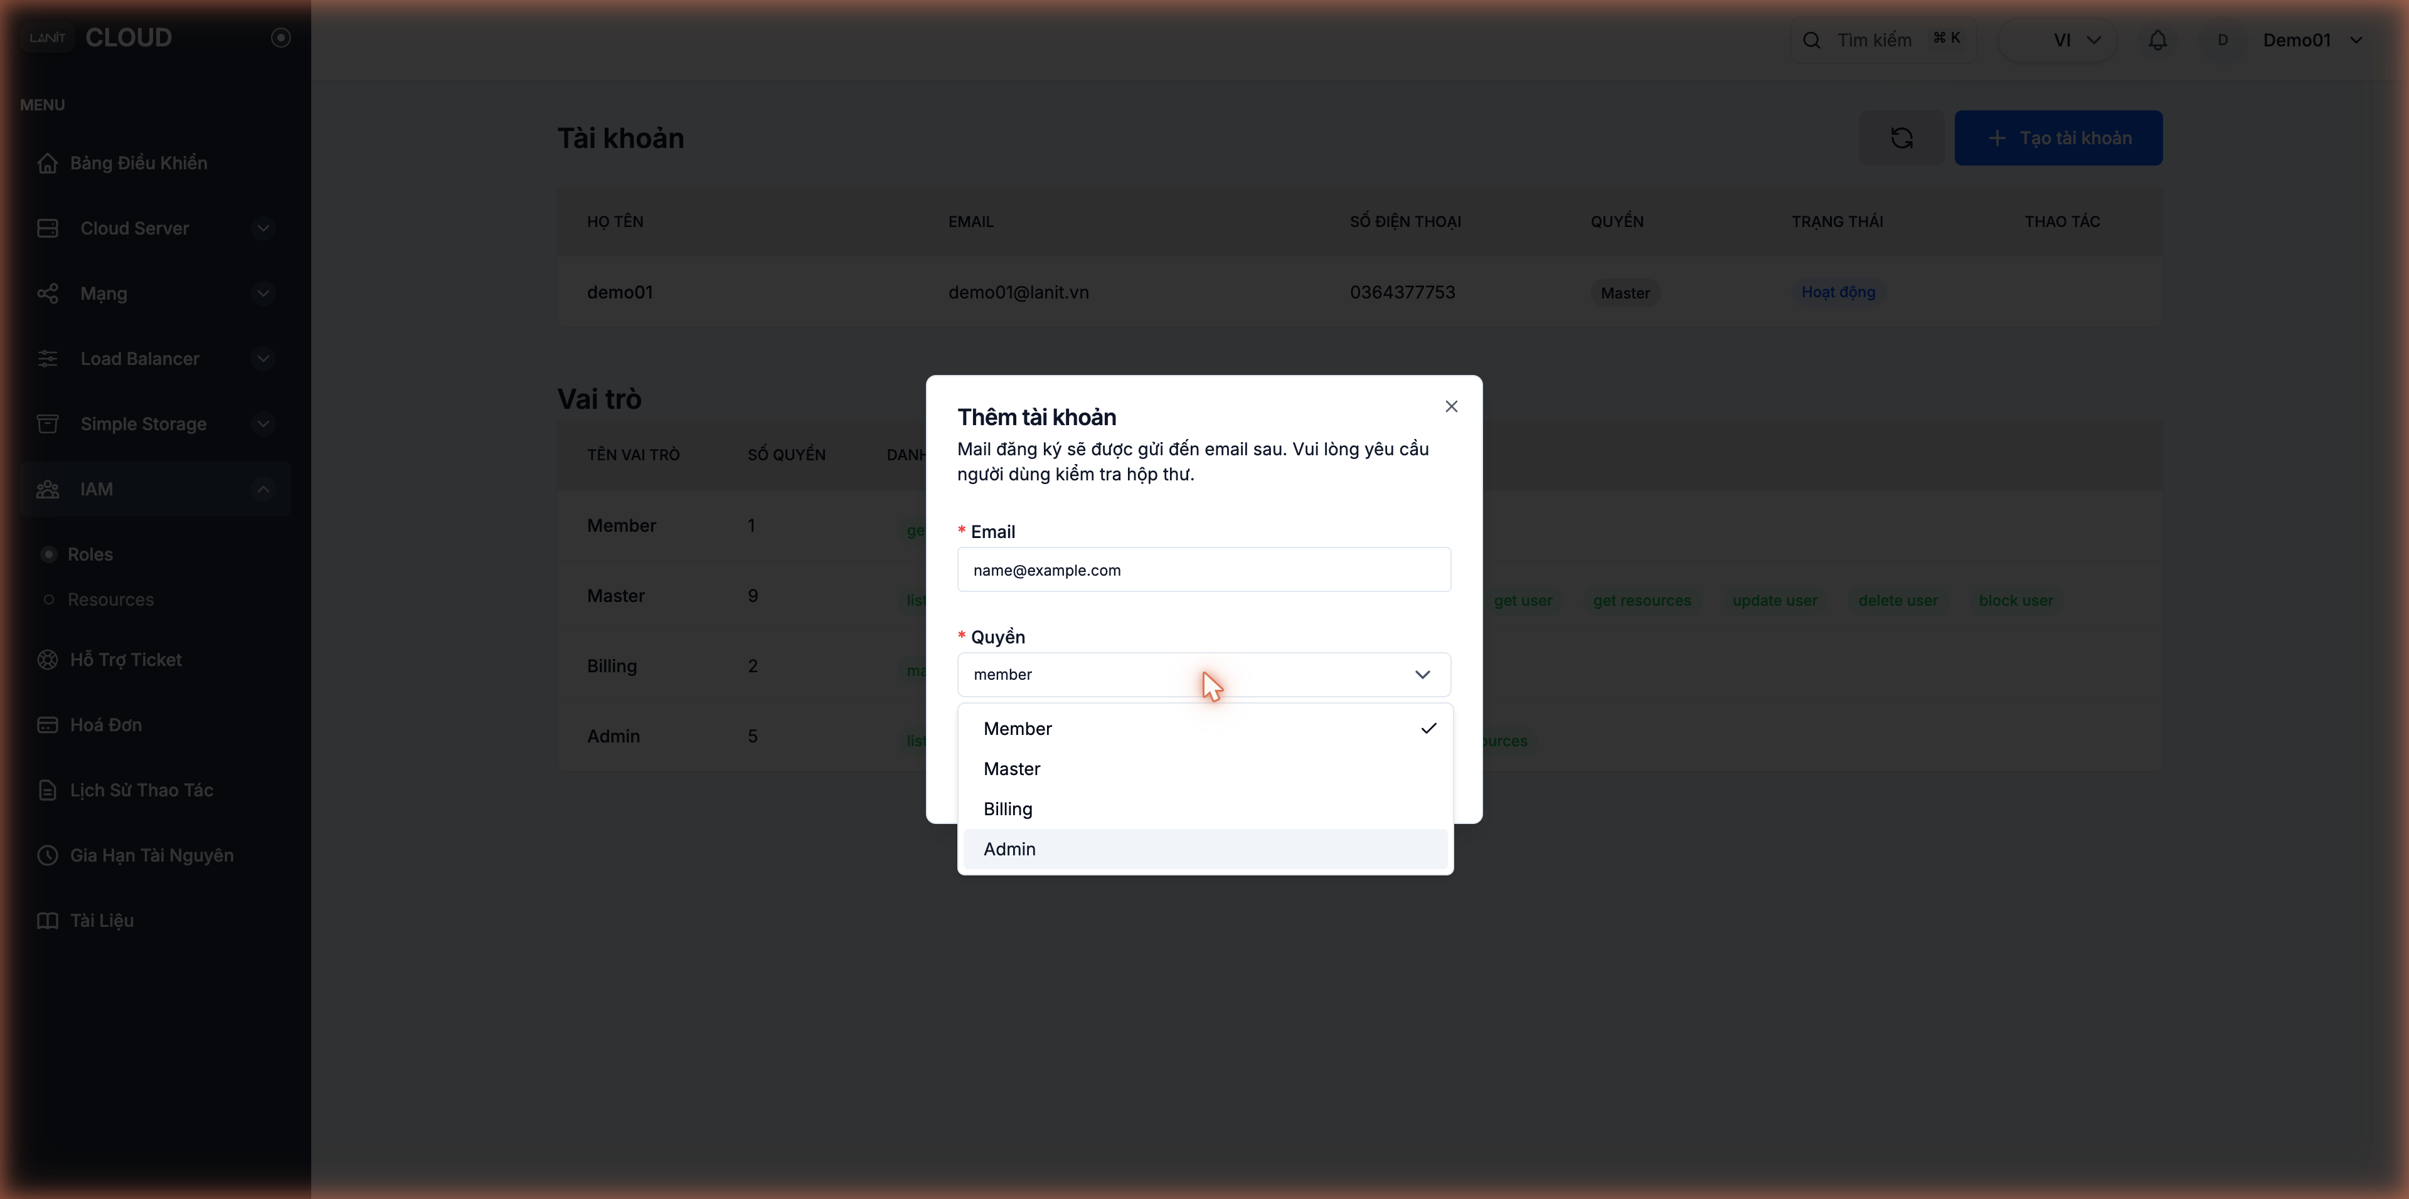2409x1199 pixels.
Task: Open the VI language dropdown
Action: [2058, 40]
